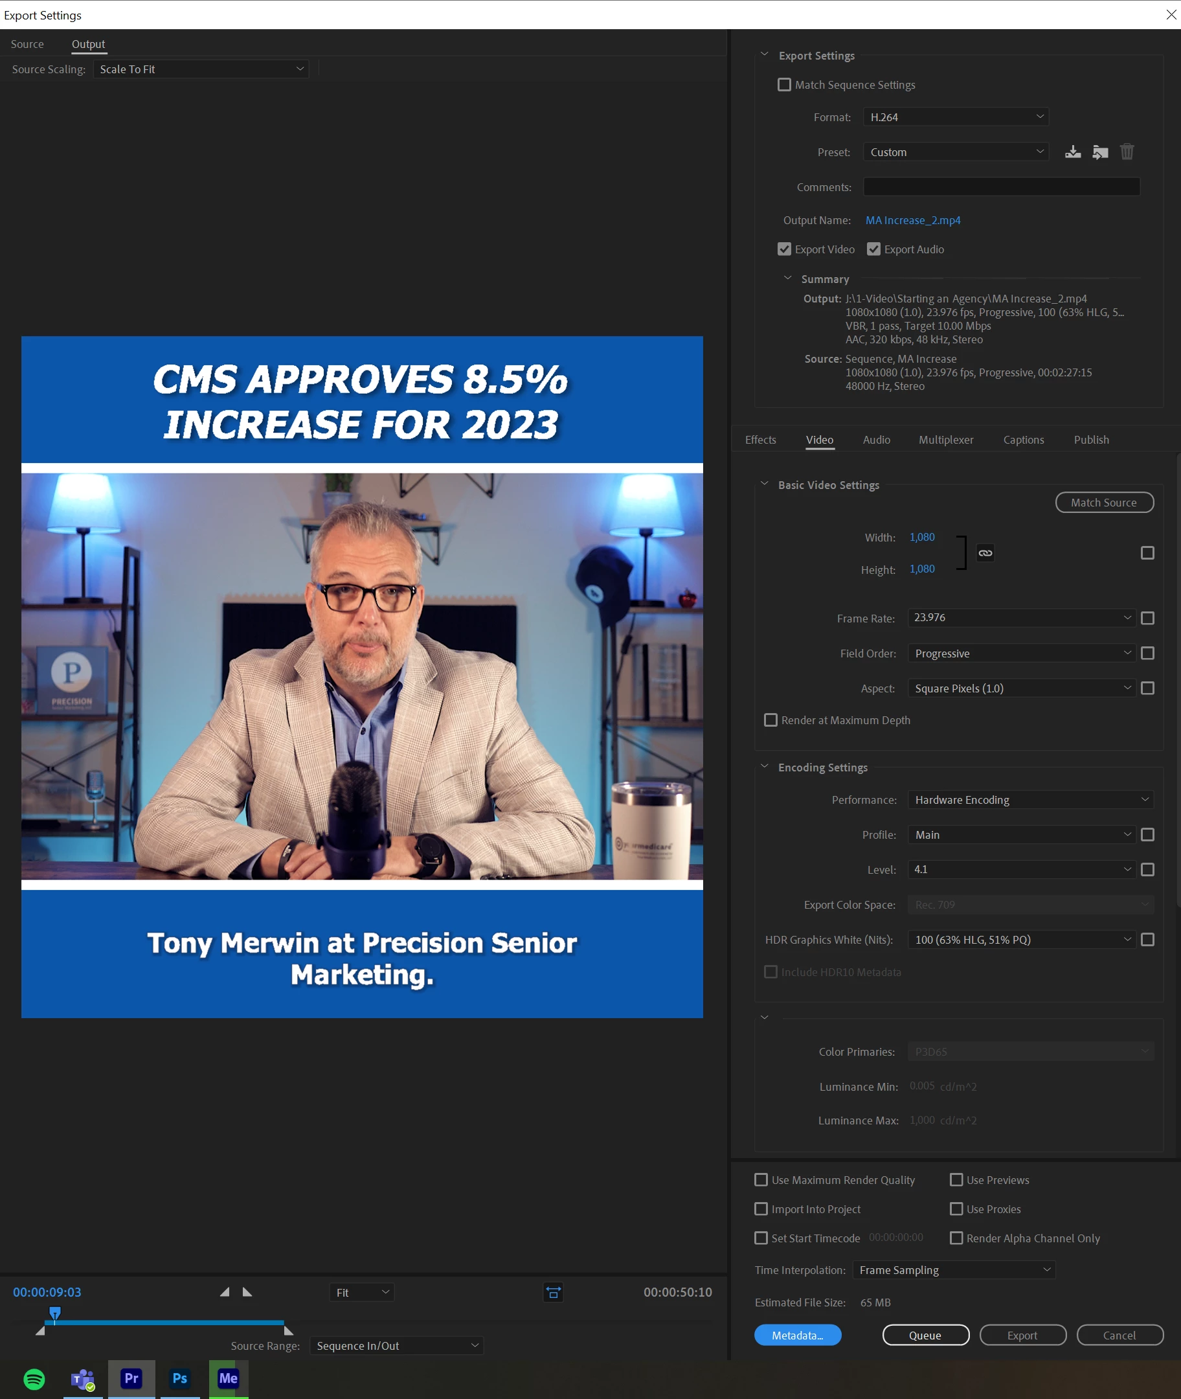Open the Field Order Progressive dropdown
Viewport: 1181px width, 1399px height.
(1022, 653)
